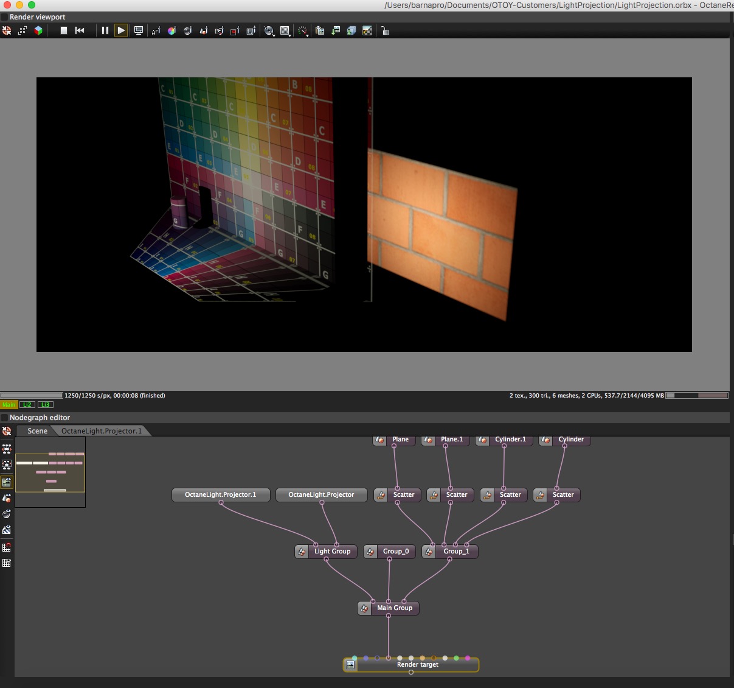Stop the render with the square button
This screenshot has height=688, width=734.
(x=64, y=30)
